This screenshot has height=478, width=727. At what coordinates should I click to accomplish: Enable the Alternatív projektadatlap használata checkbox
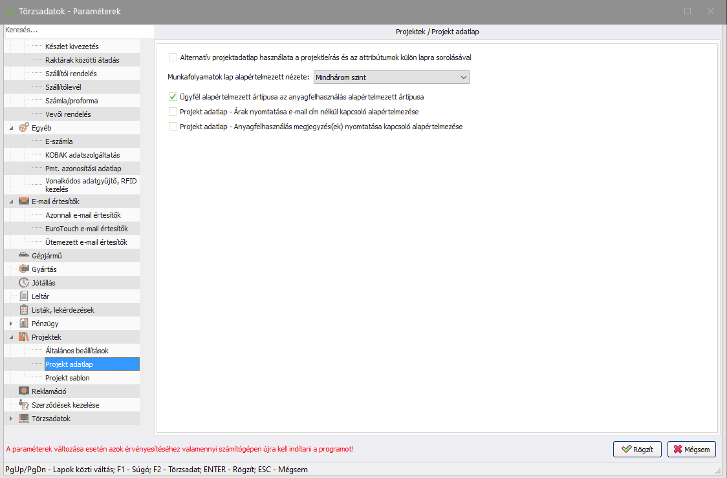tap(173, 57)
